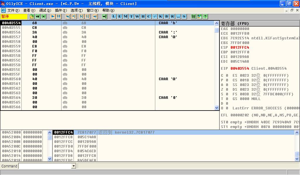
Task: Show the Memory map (M button)
Action: point(125,16)
